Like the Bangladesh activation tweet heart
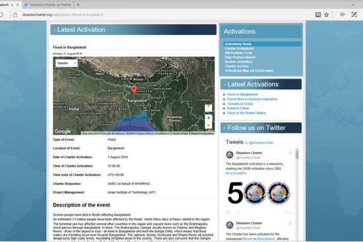This screenshot has width=363, height=242. pos(228,212)
